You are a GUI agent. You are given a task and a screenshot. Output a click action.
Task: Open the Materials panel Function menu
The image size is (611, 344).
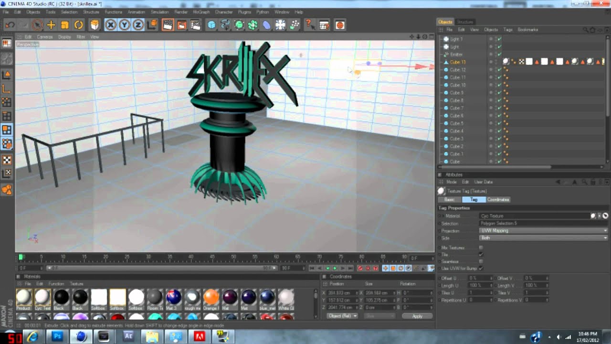pyautogui.click(x=56, y=284)
